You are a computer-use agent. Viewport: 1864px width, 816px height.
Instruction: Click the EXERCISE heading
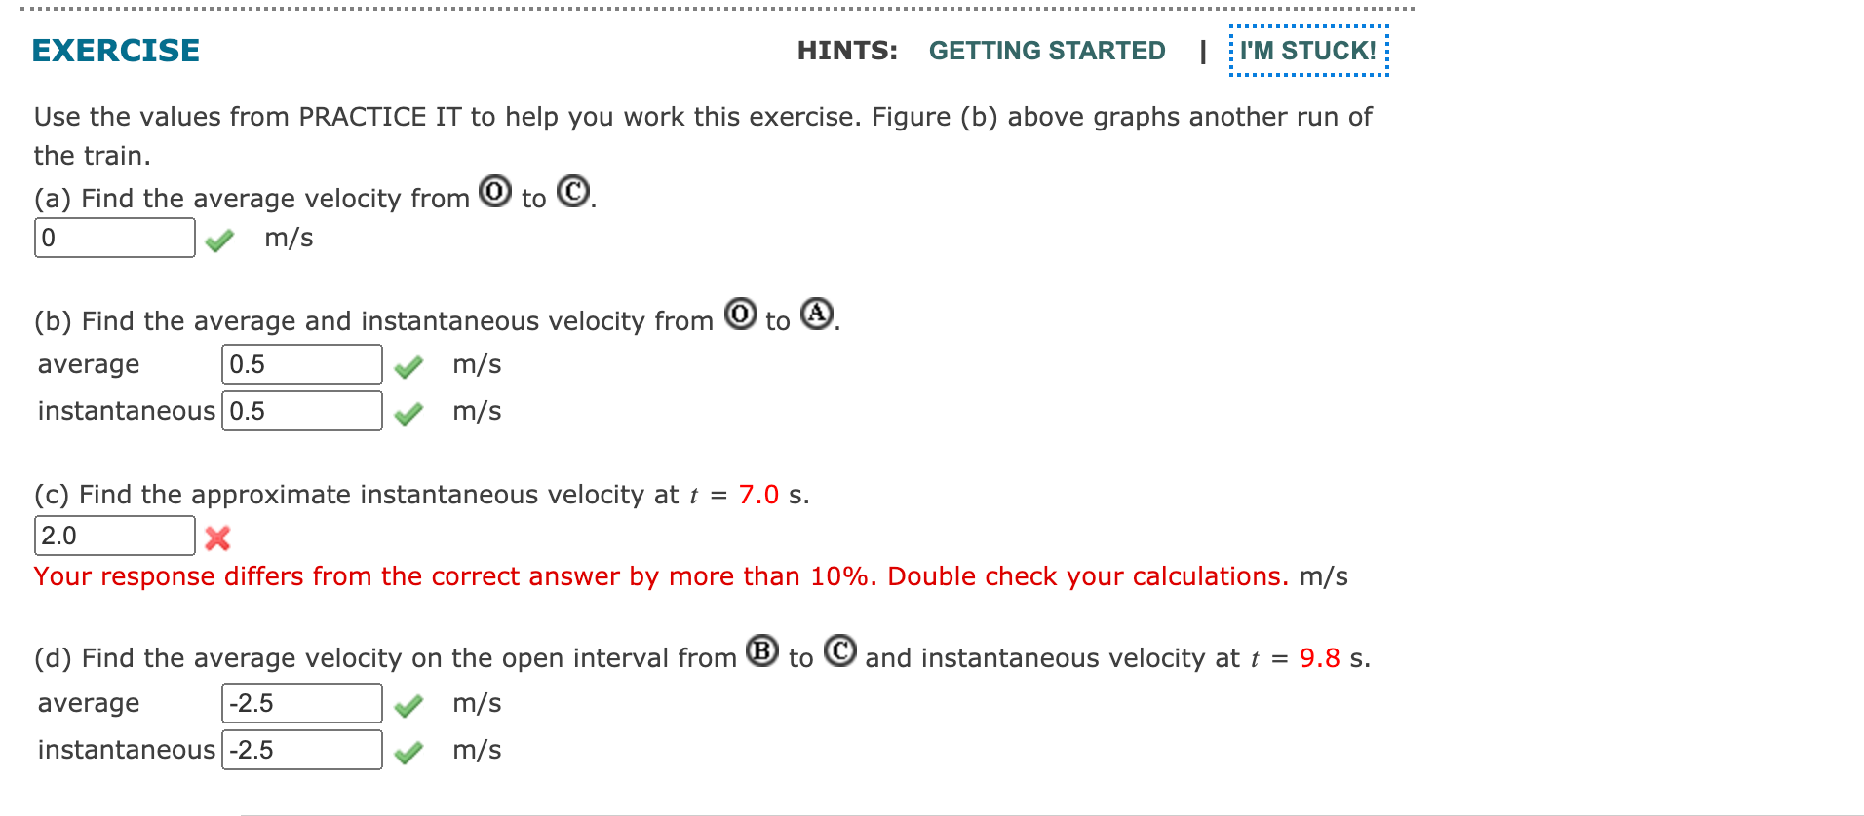coord(114,51)
